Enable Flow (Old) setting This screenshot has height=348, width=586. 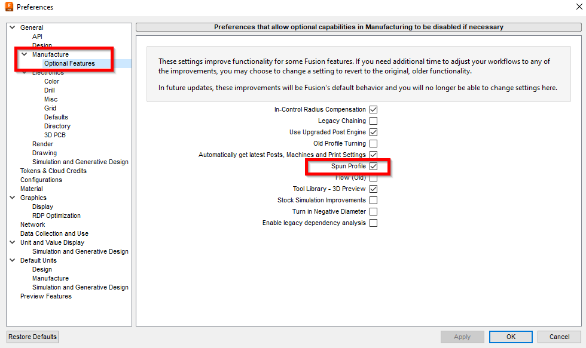(373, 177)
